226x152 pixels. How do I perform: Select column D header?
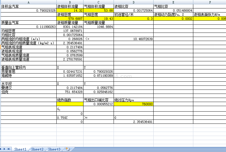(x=133, y=2)
